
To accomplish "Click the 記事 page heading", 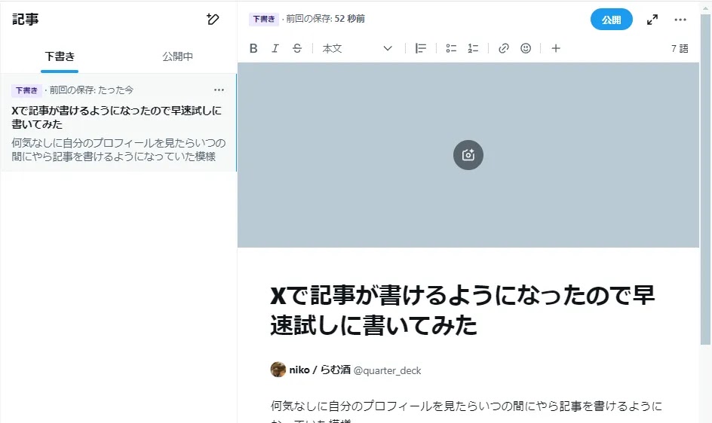I will (x=26, y=19).
